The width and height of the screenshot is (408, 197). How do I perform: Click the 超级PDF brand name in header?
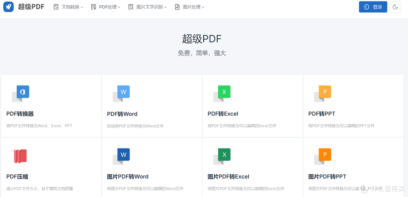[31, 7]
